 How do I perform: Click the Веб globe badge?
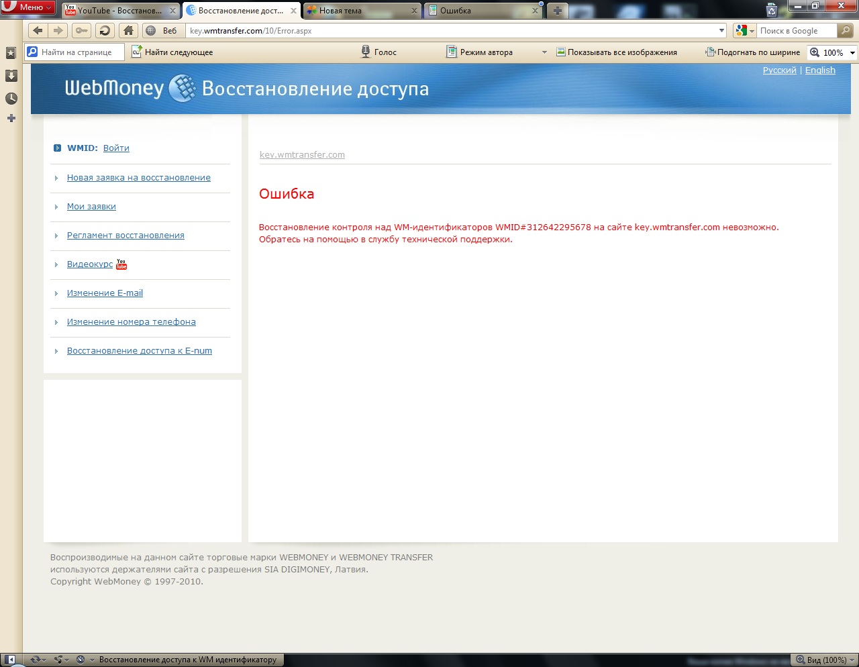pyautogui.click(x=162, y=31)
